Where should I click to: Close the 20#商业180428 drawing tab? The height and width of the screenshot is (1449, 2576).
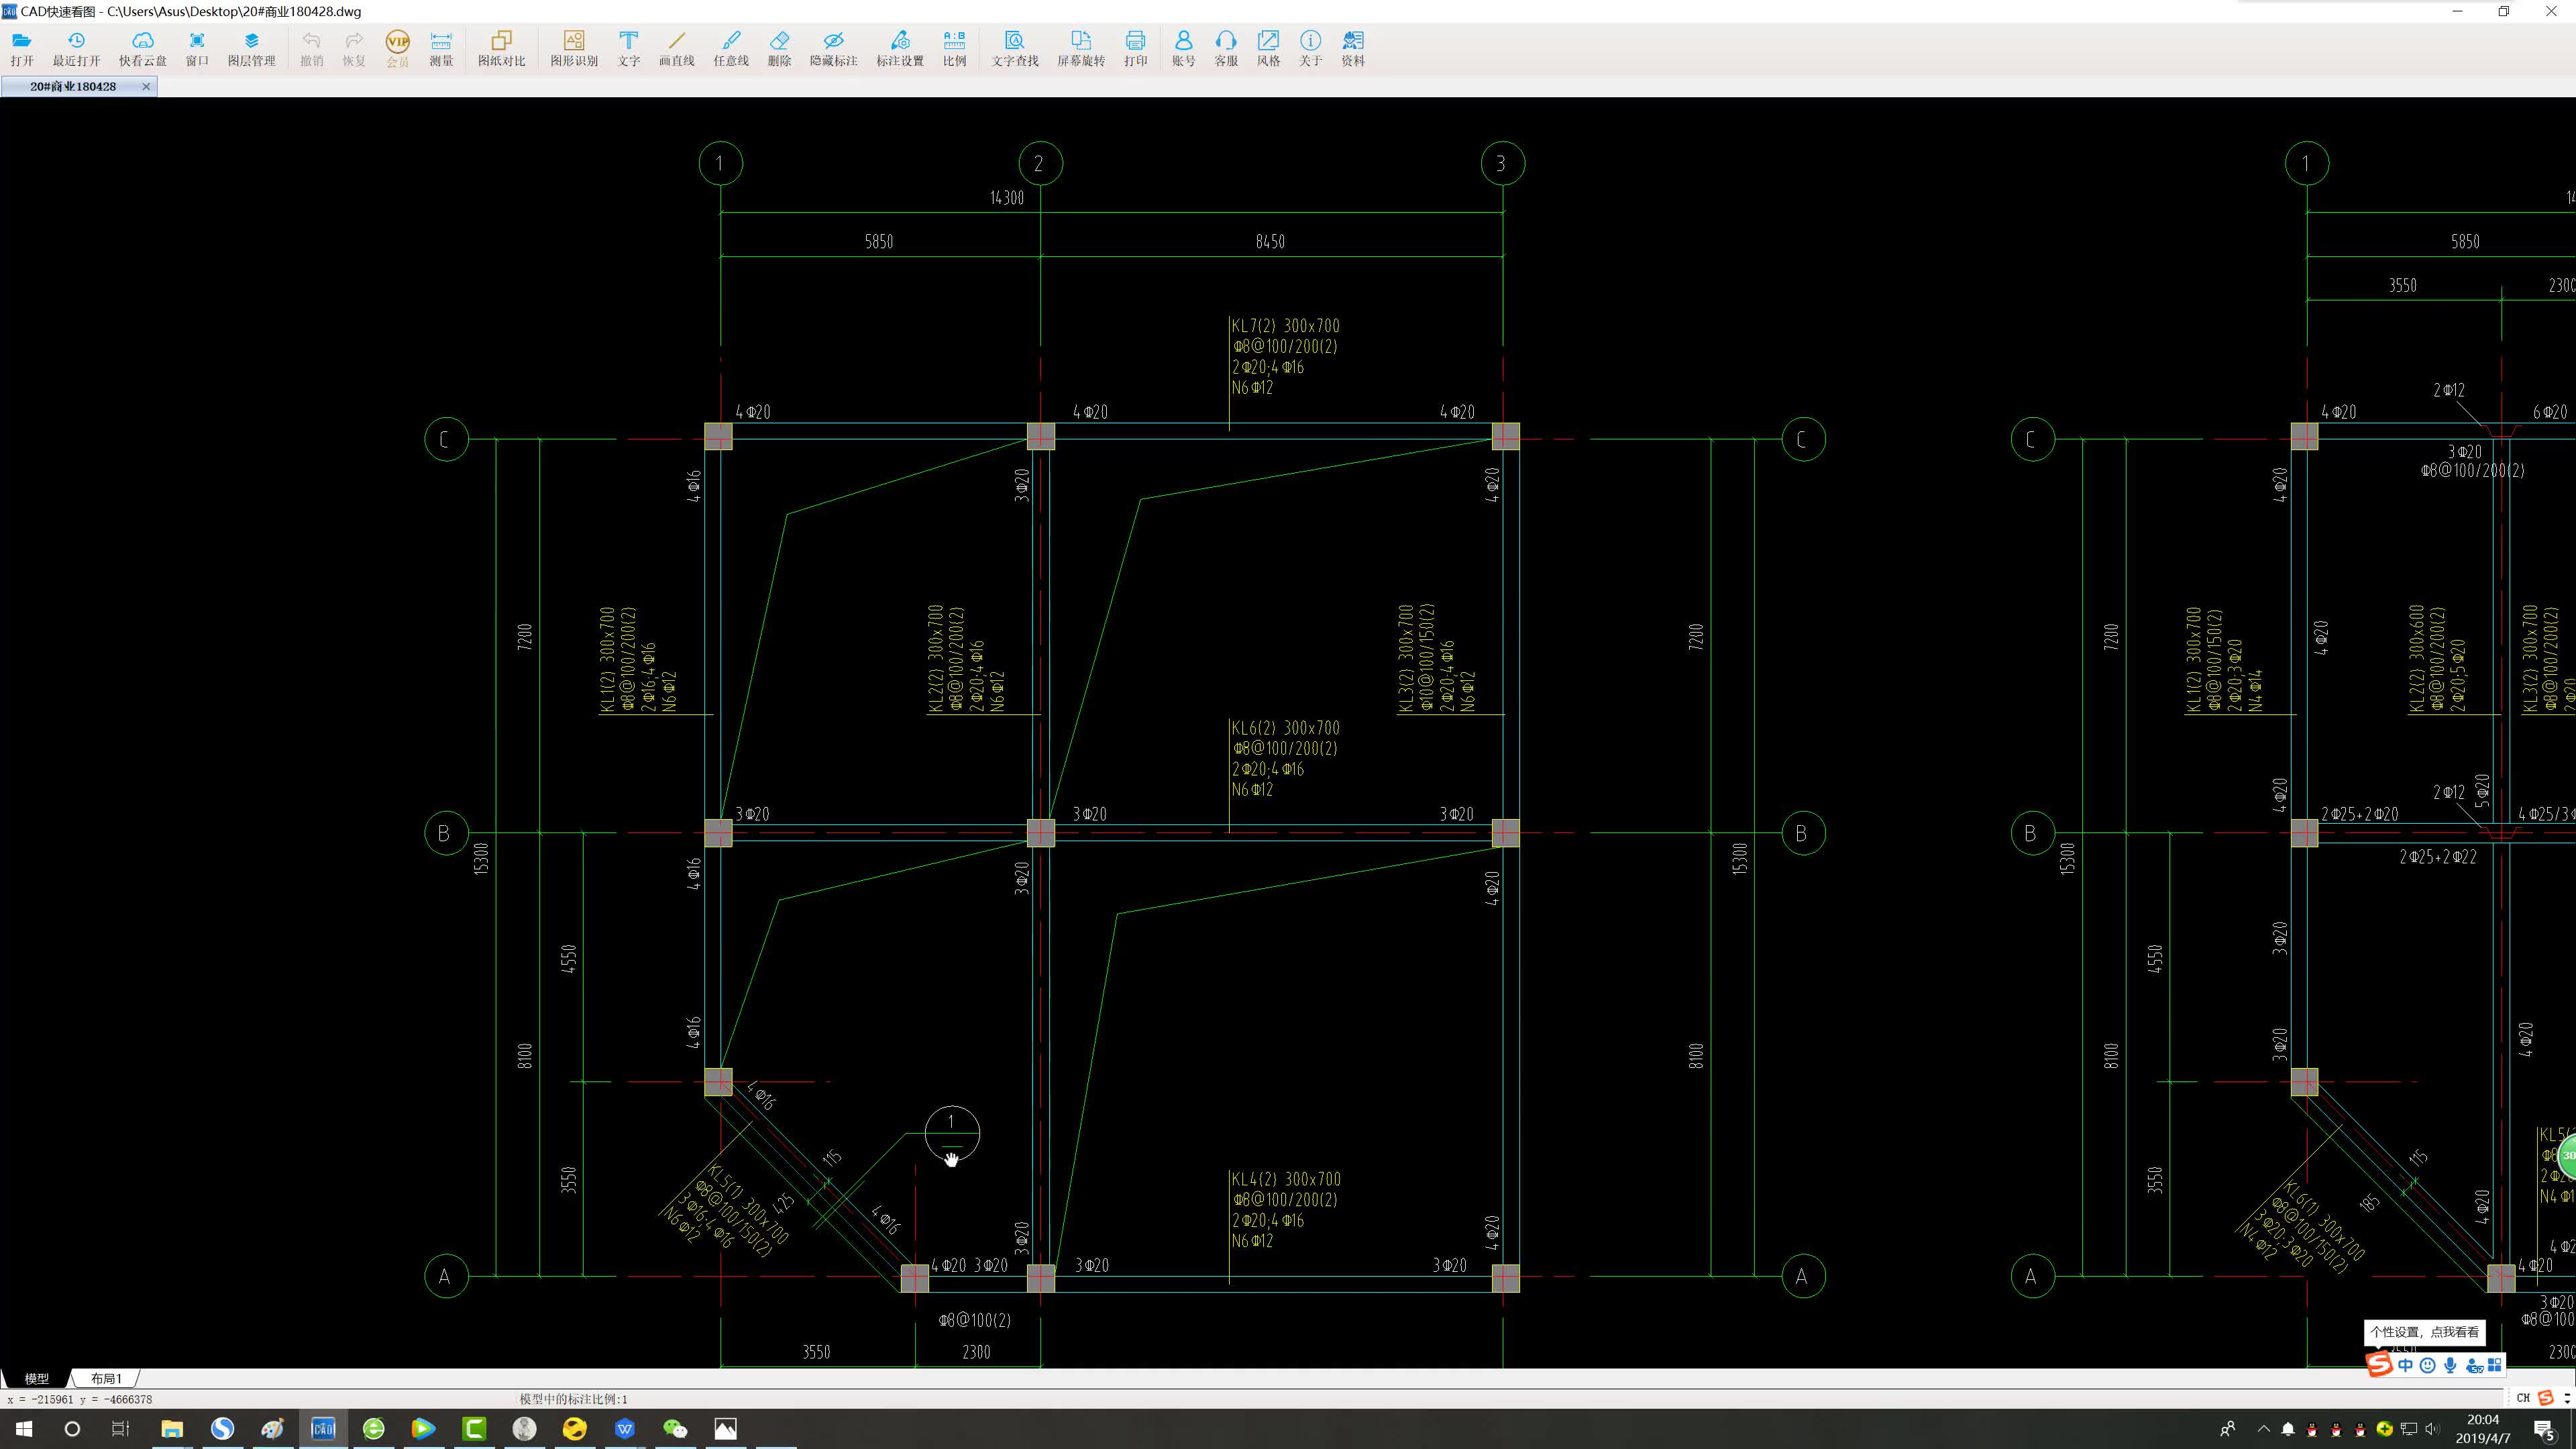tap(146, 86)
